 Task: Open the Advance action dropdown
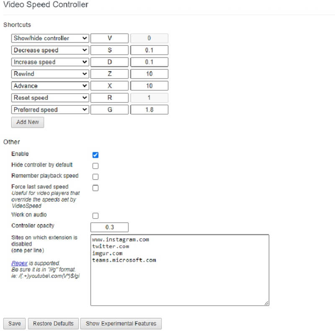(x=49, y=86)
